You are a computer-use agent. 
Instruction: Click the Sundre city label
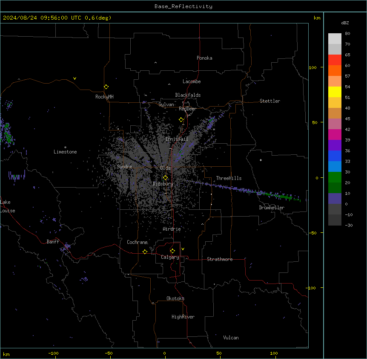(124, 167)
